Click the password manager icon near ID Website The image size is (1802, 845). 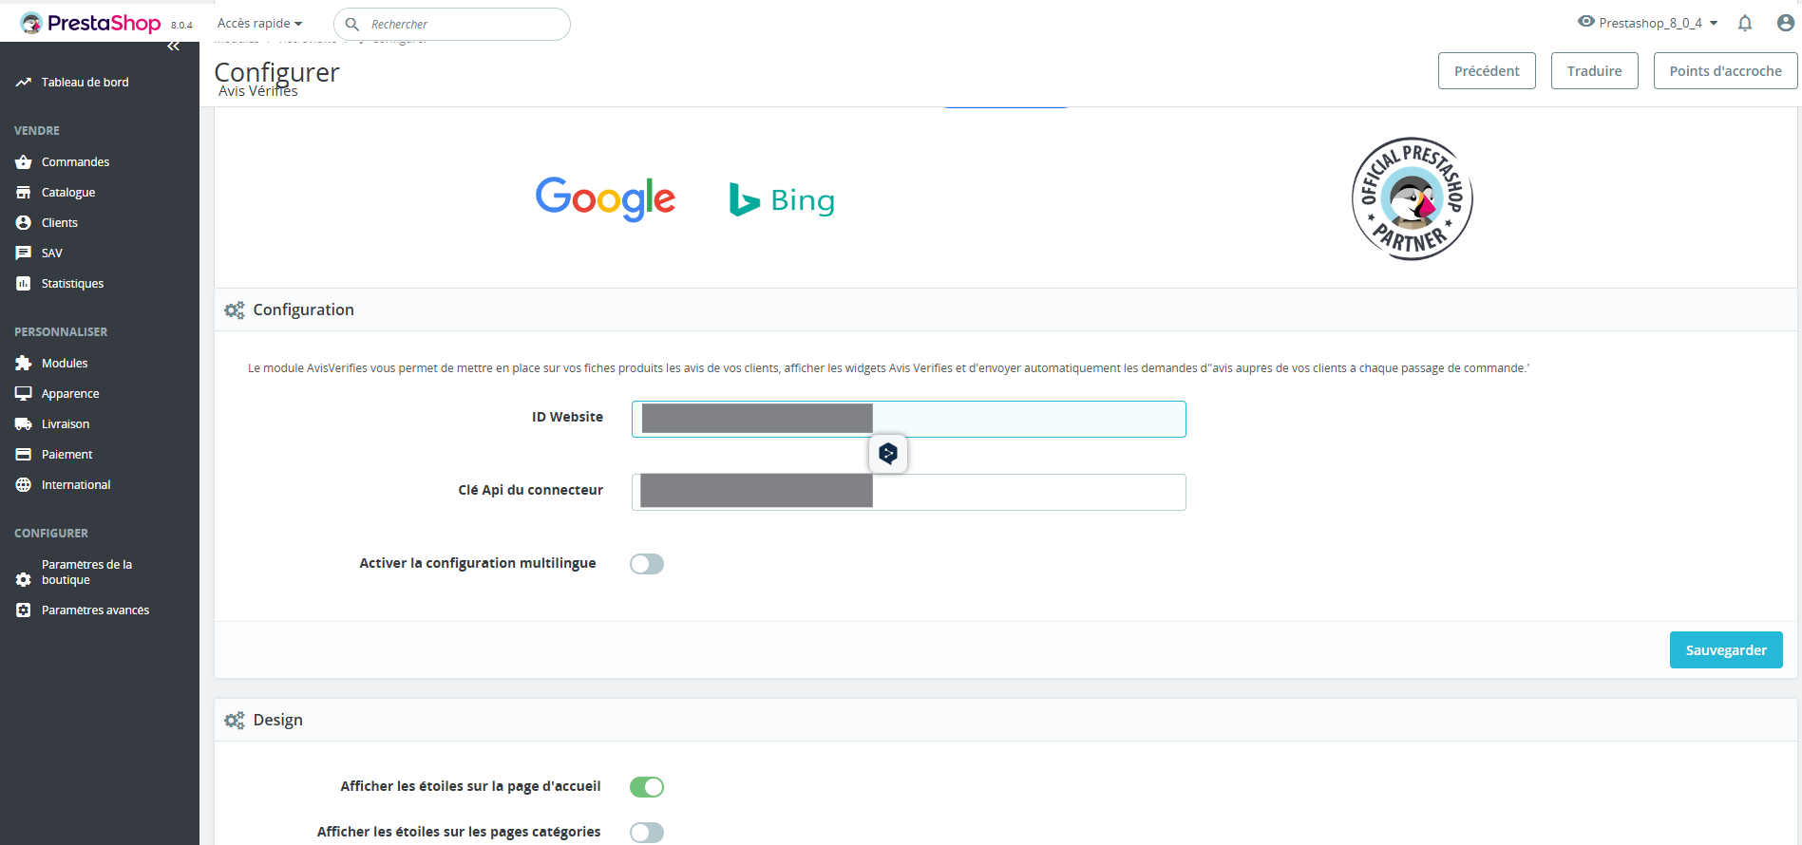(888, 454)
